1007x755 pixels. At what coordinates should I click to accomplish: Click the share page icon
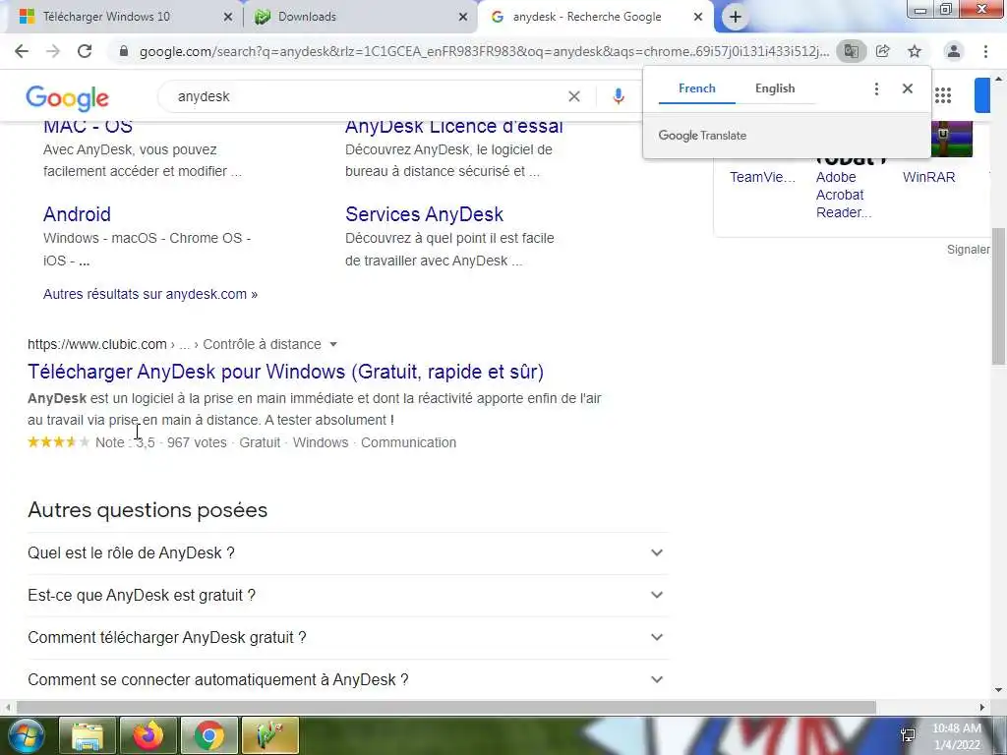(x=883, y=51)
